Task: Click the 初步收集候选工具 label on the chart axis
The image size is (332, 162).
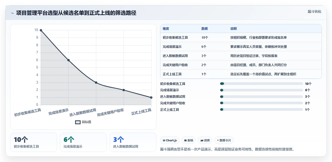Action: point(28,113)
